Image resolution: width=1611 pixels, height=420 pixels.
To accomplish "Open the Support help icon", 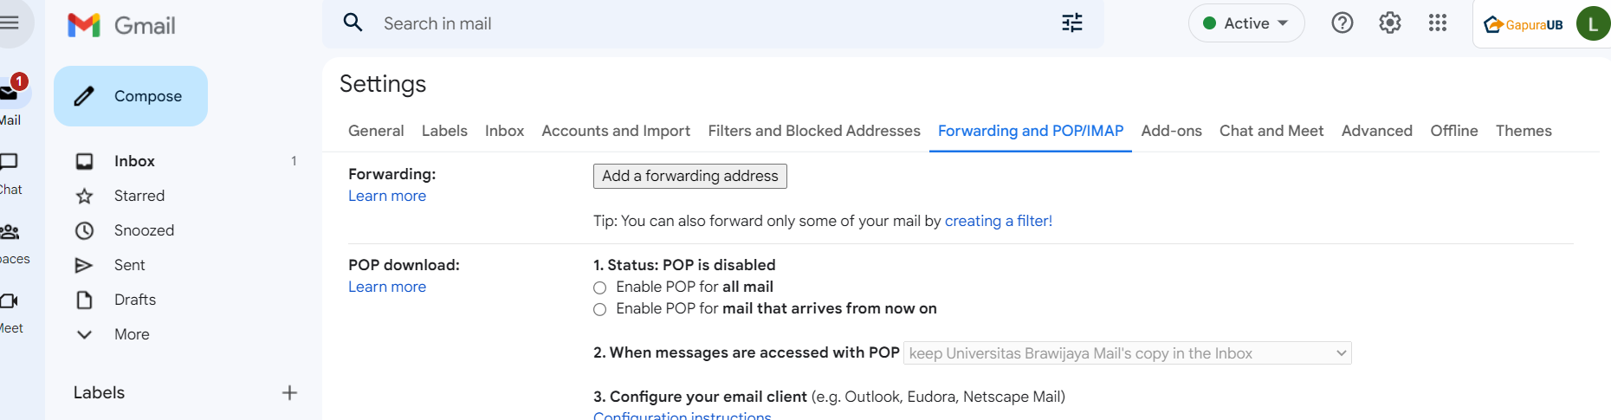I will [x=1342, y=23].
